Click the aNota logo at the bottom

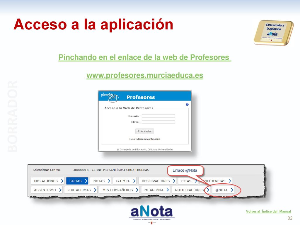152,214
